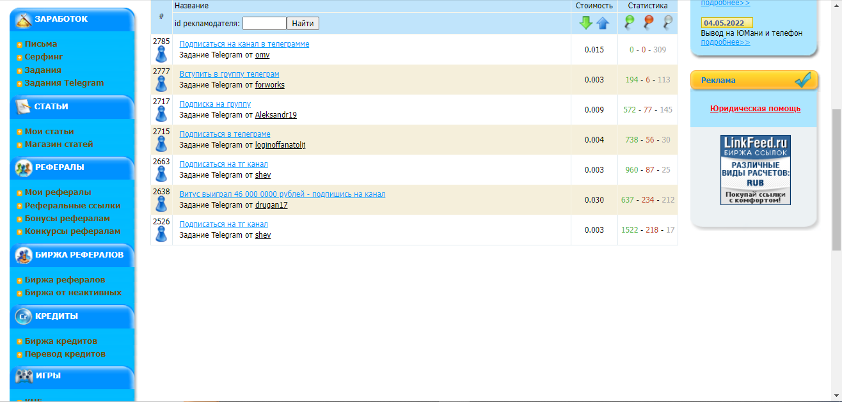Click the Статистика column header
This screenshot has height=402, width=842.
[x=647, y=6]
